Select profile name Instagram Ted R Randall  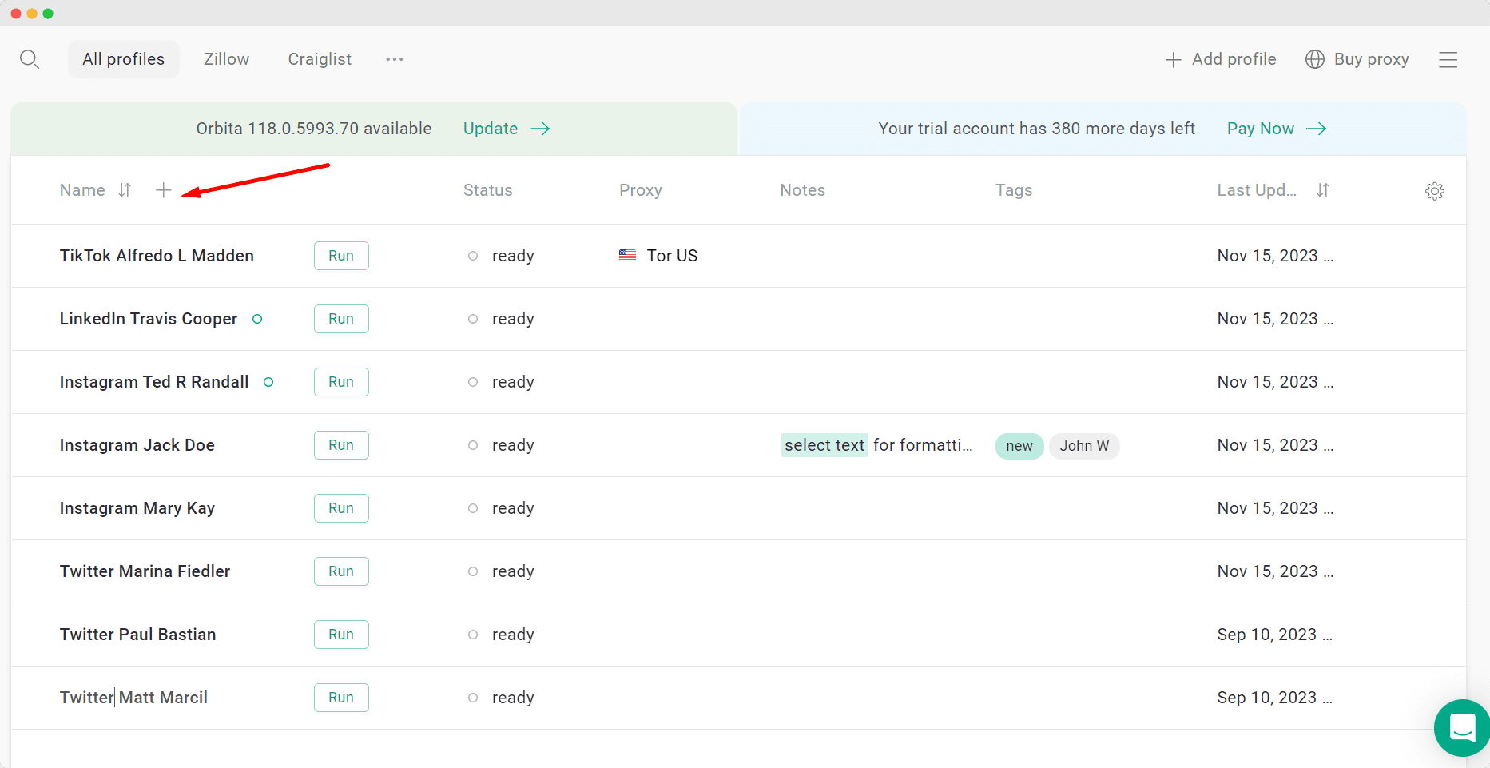[154, 382]
